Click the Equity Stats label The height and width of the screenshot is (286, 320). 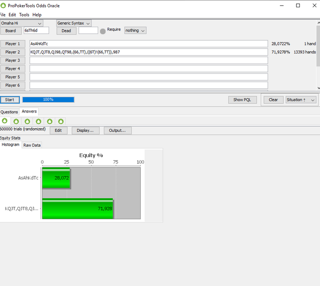10,138
